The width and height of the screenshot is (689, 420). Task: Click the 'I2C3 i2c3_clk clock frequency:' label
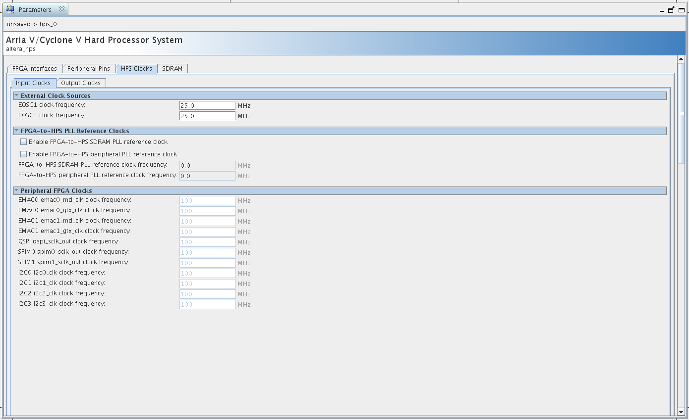[61, 304]
